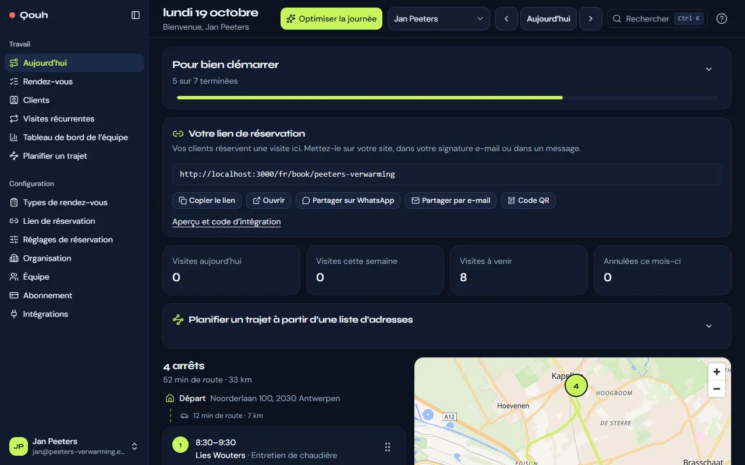
Task: Go to next day arrow
Action: (x=591, y=19)
